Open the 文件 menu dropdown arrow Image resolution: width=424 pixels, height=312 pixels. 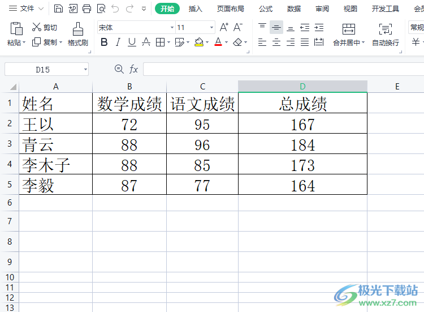pyautogui.click(x=41, y=8)
